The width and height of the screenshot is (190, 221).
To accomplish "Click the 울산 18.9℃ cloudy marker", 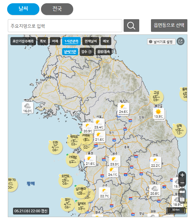I will (x=177, y=201).
